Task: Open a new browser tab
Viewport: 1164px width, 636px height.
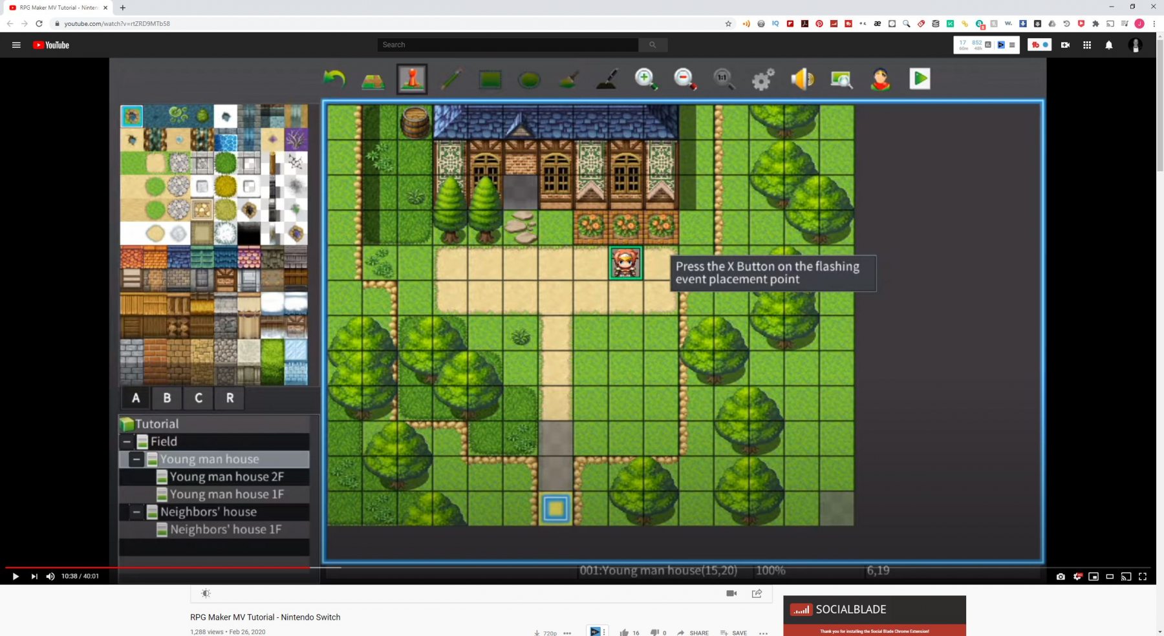Action: [x=122, y=7]
